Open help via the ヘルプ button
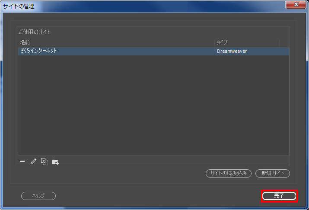Viewport: 309px width, 210px height. tap(38, 196)
